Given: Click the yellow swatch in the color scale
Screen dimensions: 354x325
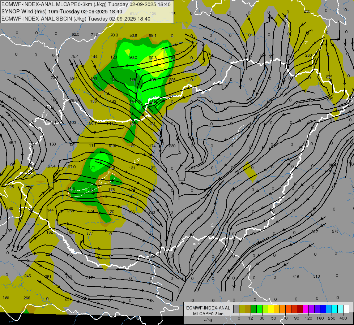Looking at the screenshot, I should point(271,309).
